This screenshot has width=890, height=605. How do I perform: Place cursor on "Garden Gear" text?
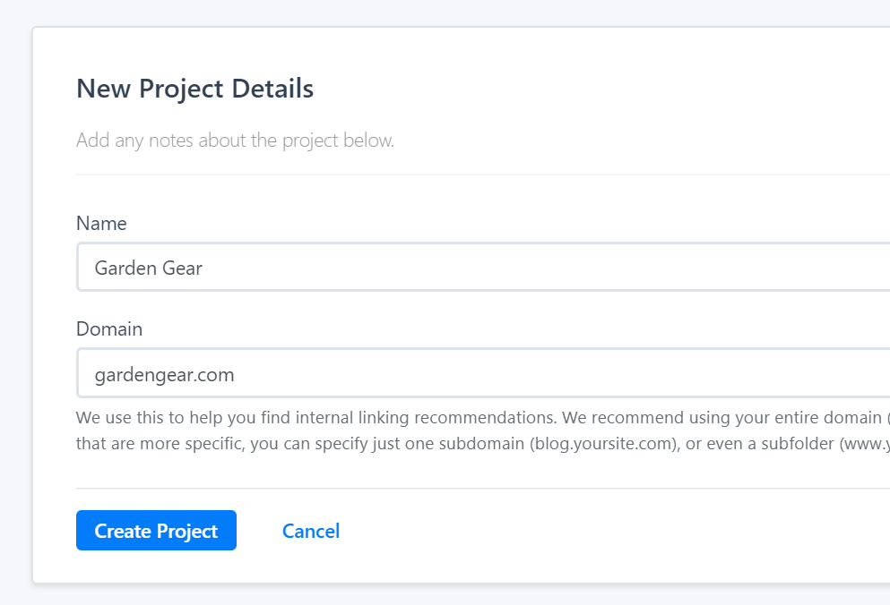pos(148,268)
